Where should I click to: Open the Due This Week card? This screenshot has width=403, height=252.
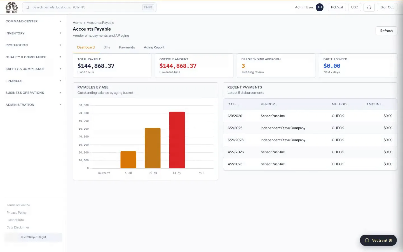coord(358,66)
